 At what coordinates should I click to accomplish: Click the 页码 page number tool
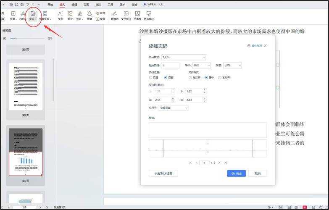tap(33, 16)
